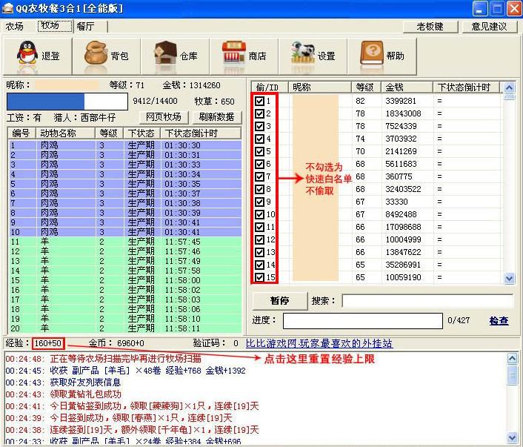This screenshot has width=523, height=447.
Task: Click the 编号 column header
Action: 22,133
